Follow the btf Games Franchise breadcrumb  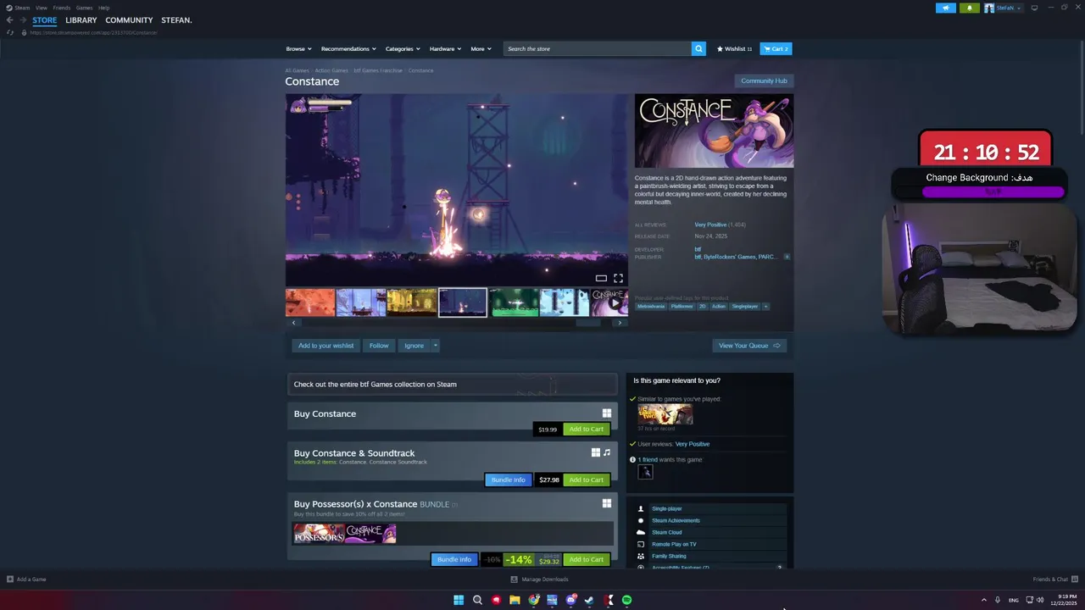point(378,70)
